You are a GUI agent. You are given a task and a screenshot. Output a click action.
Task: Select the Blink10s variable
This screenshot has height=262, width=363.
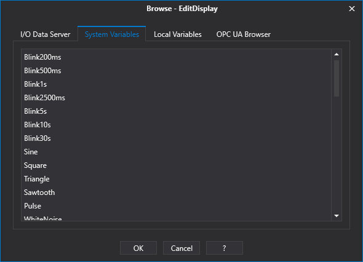[176, 125]
